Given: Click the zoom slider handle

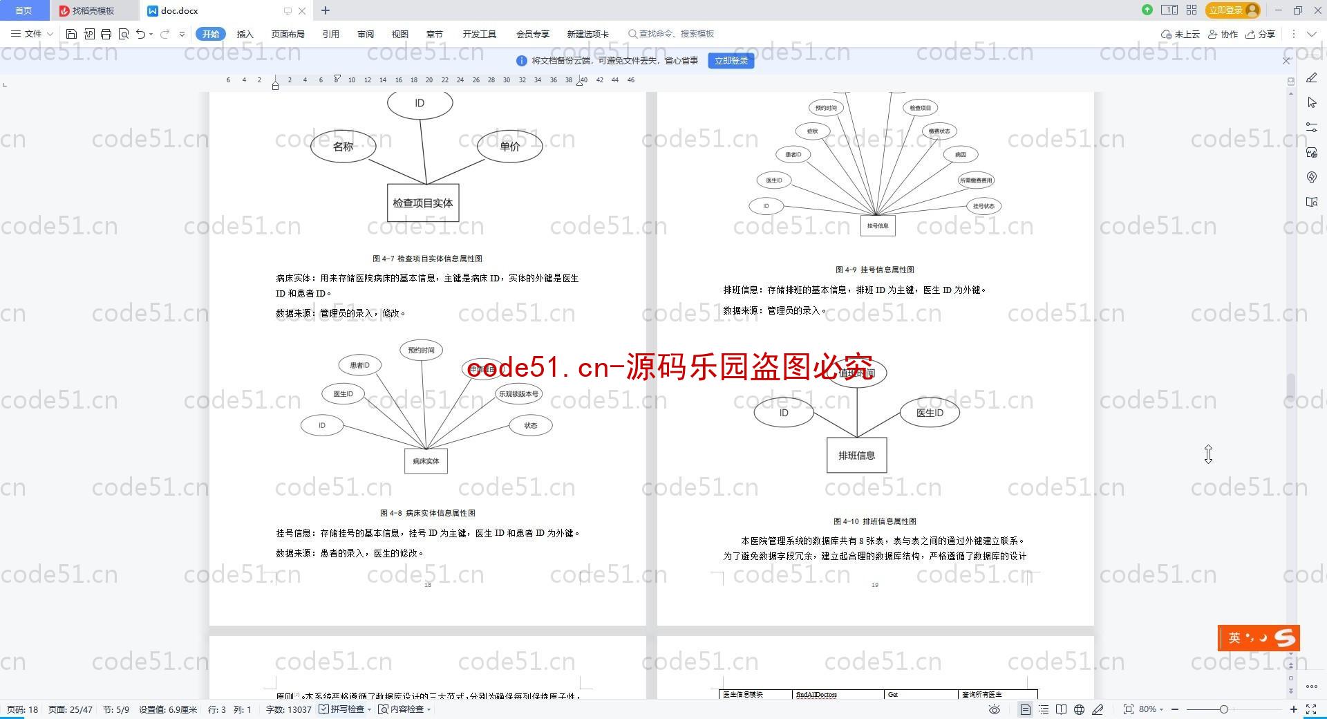Looking at the screenshot, I should point(1224,709).
